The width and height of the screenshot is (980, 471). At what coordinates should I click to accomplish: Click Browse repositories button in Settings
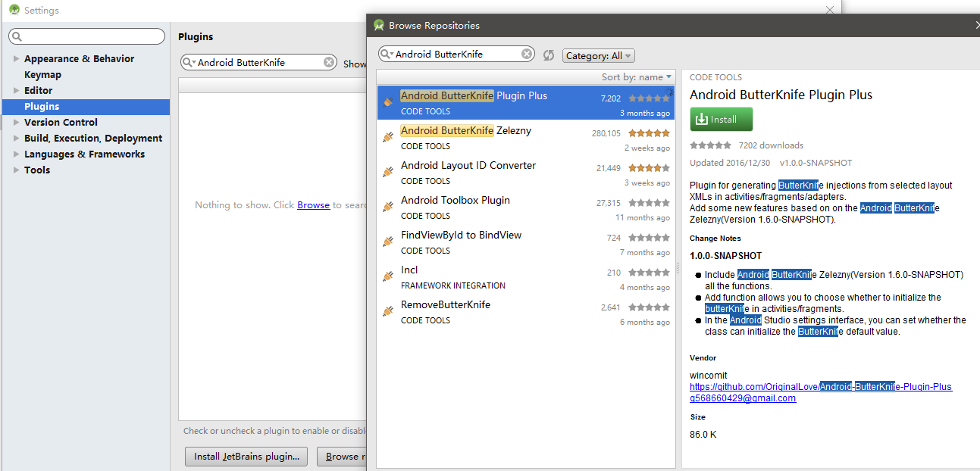(x=342, y=457)
